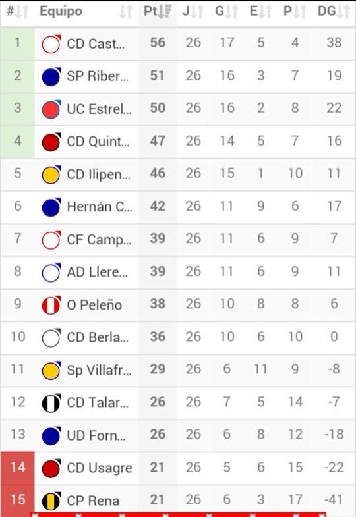Sort by DG goal difference arrows

coord(343,12)
